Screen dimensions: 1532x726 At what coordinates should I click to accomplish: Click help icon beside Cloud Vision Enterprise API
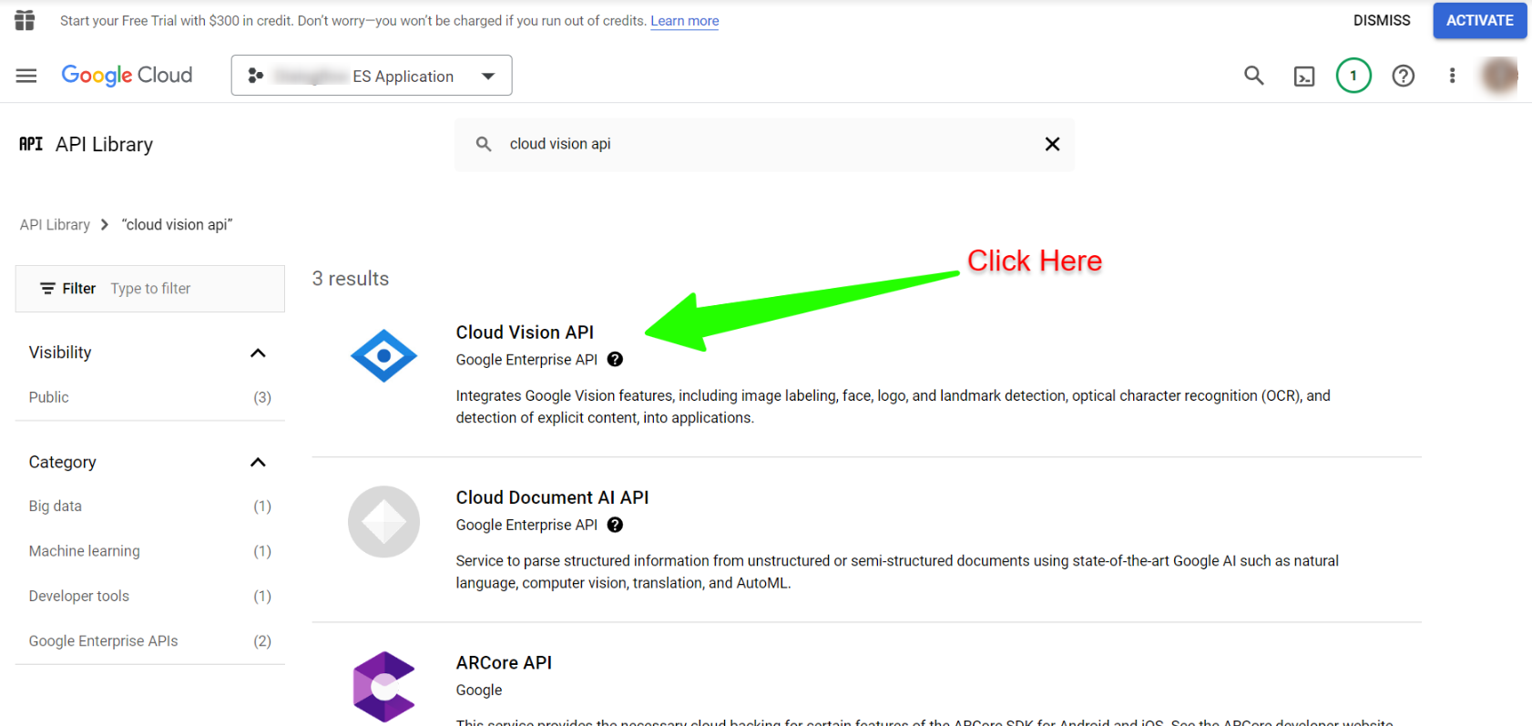(615, 359)
